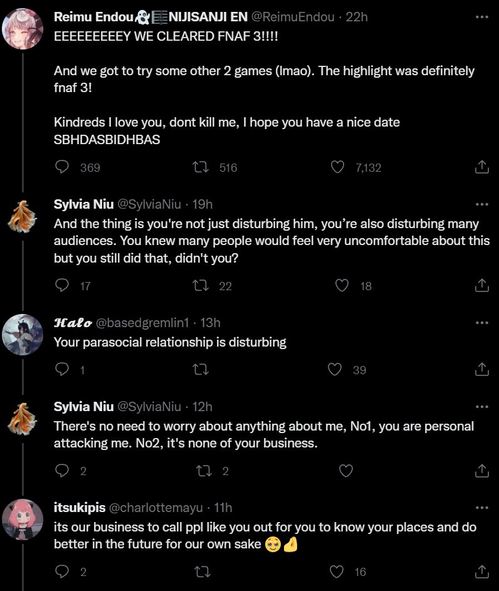
Task: Reply to Sylvia Niu's tweet with 17 replies
Action: (62, 285)
